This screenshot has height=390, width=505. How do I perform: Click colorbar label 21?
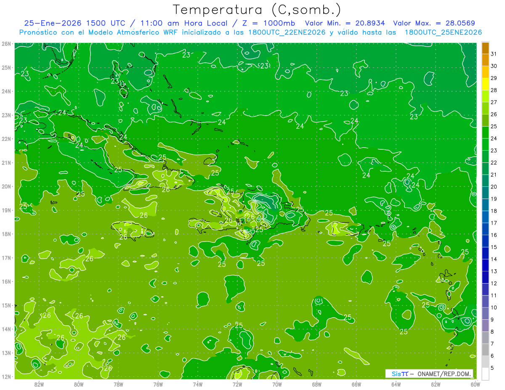point(494,175)
